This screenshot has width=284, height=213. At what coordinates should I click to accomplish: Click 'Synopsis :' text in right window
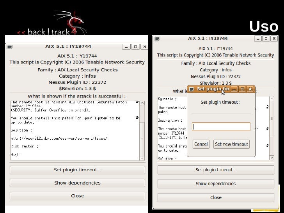[167, 99]
